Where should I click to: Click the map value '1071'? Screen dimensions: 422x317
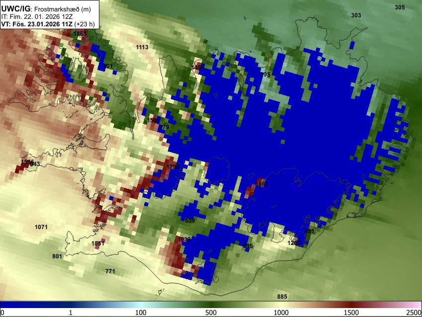coord(41,227)
